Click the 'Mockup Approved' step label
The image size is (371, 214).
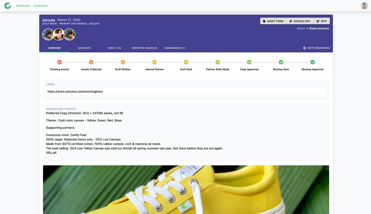pyautogui.click(x=312, y=69)
